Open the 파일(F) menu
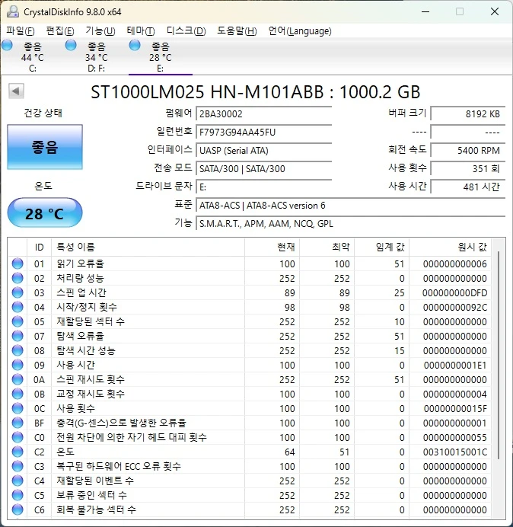Image resolution: width=513 pixels, height=527 pixels. (x=20, y=31)
